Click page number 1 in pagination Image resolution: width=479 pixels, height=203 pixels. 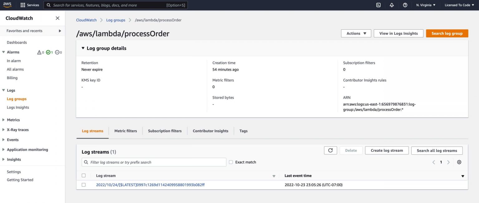click(x=441, y=162)
